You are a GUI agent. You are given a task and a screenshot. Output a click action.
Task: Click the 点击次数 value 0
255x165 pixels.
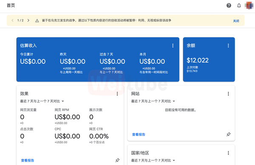(x=22, y=136)
